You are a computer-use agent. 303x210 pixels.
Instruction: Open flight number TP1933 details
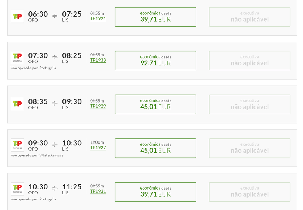pyautogui.click(x=98, y=60)
